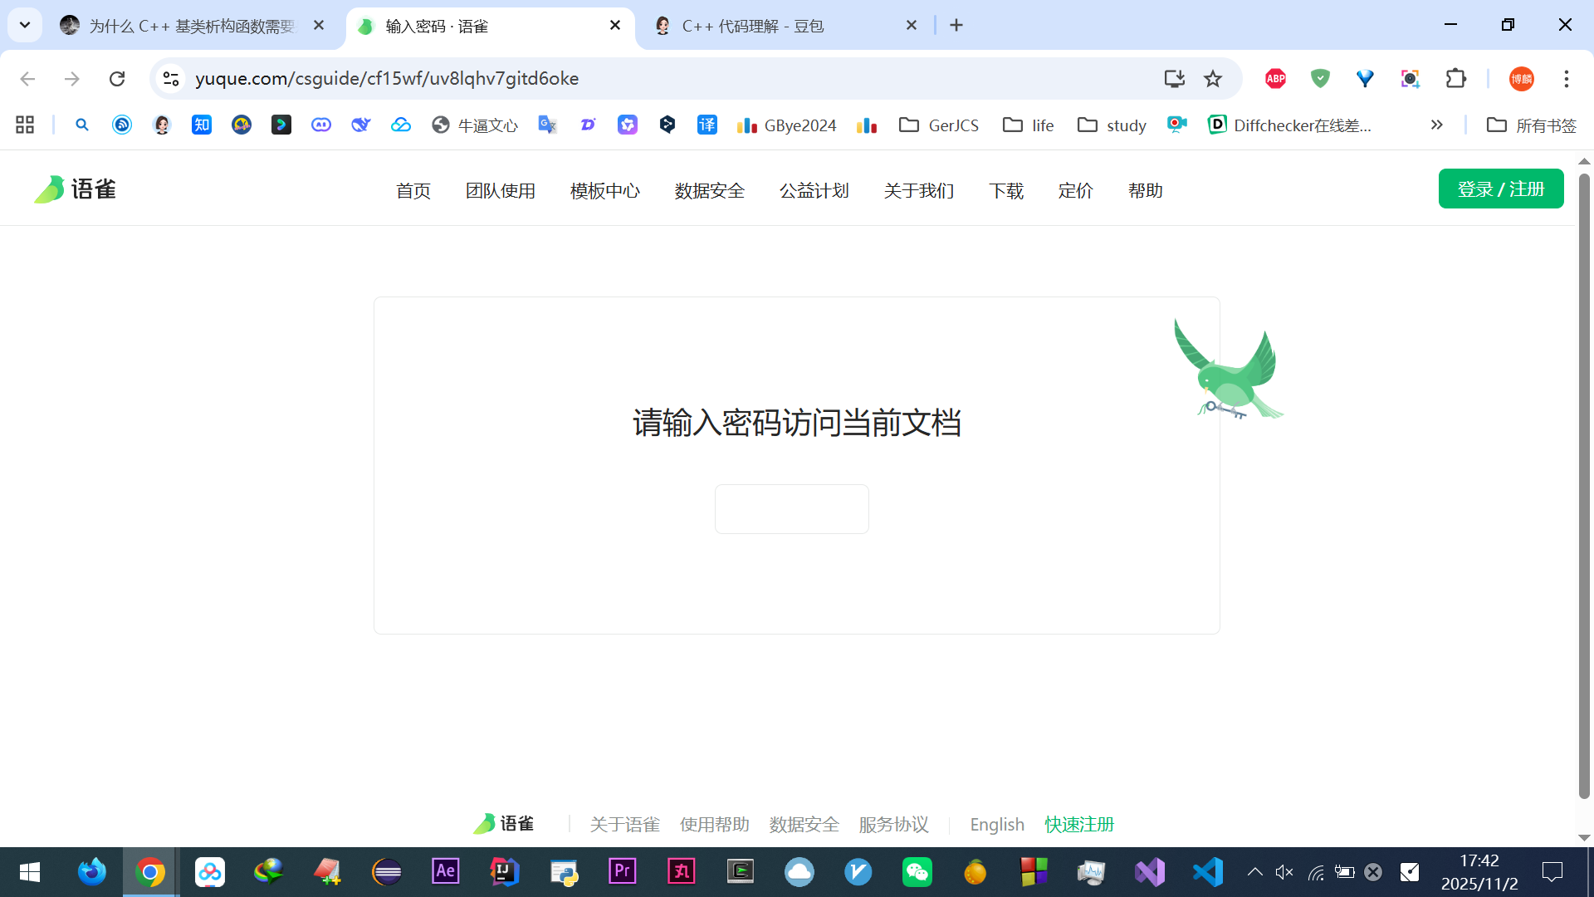Click the browser extensions puzzle icon
1594x897 pixels.
click(x=1456, y=78)
